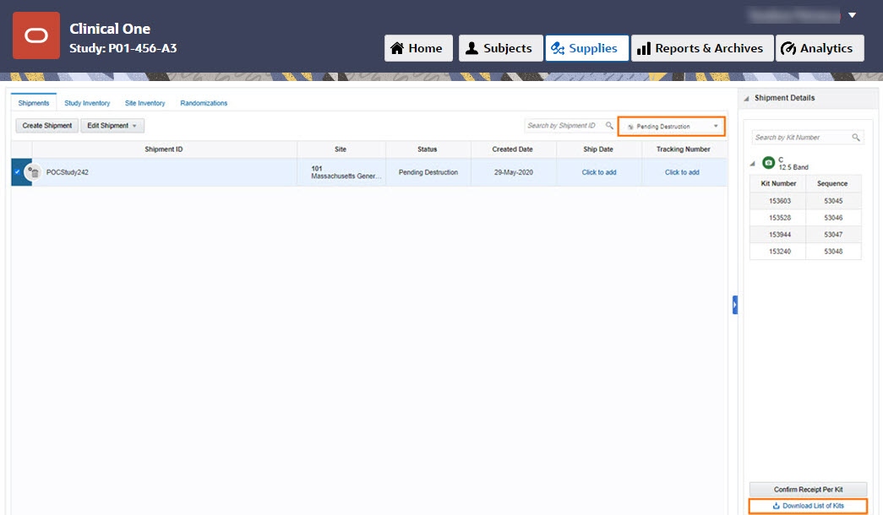Screen dimensions: 883x515
Task: Click the POCStudy242 destruction trash icon
Action: pyautogui.click(x=33, y=172)
